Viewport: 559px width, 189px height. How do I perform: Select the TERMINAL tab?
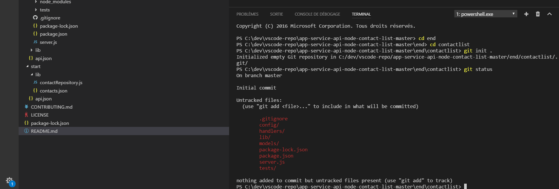pos(361,14)
